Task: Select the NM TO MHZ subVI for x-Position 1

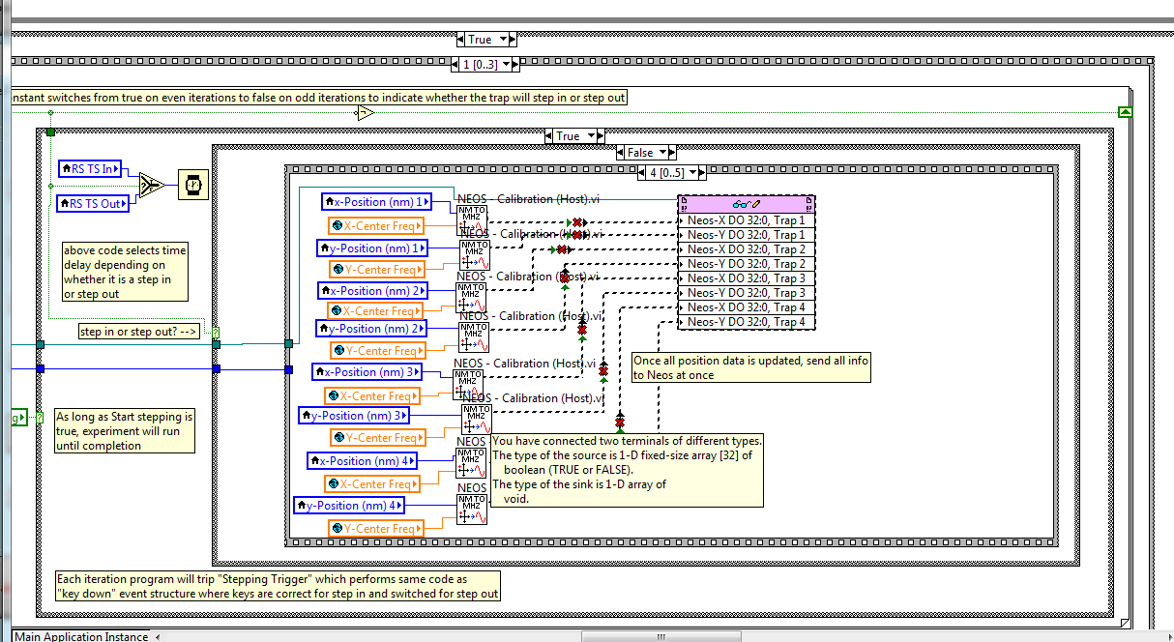Action: pyautogui.click(x=472, y=219)
